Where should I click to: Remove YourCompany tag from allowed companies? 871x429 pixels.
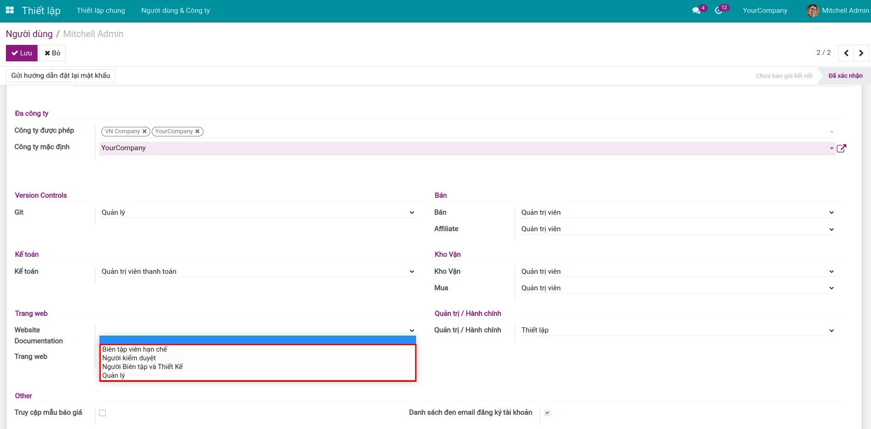point(197,131)
